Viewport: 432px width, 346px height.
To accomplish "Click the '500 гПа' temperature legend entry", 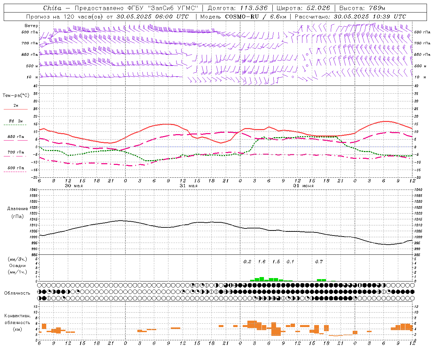I will (x=16, y=168).
